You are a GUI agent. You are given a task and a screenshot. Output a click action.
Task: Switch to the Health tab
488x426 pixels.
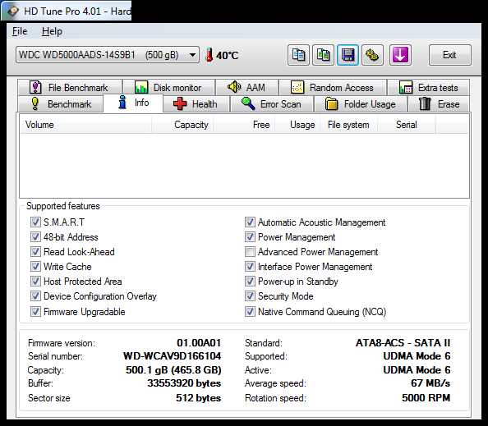coord(196,104)
